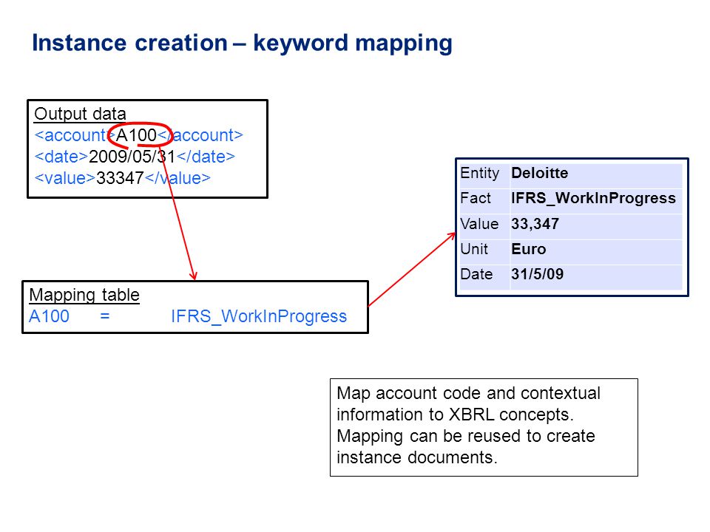
Task: Click the 'Euro' cell
Action: [x=596, y=252]
